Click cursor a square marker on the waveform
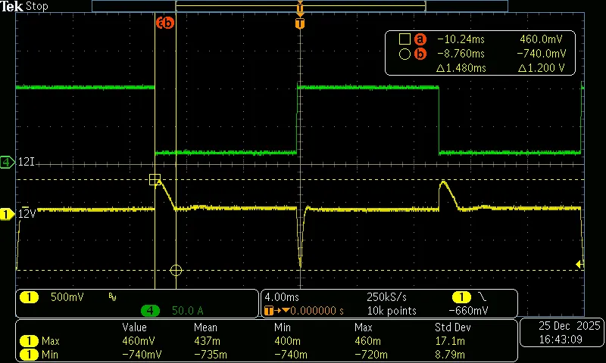606x363 pixels. coord(155,179)
